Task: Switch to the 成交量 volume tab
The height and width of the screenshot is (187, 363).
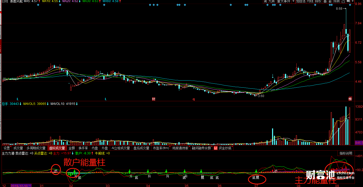Action: tap(18, 148)
